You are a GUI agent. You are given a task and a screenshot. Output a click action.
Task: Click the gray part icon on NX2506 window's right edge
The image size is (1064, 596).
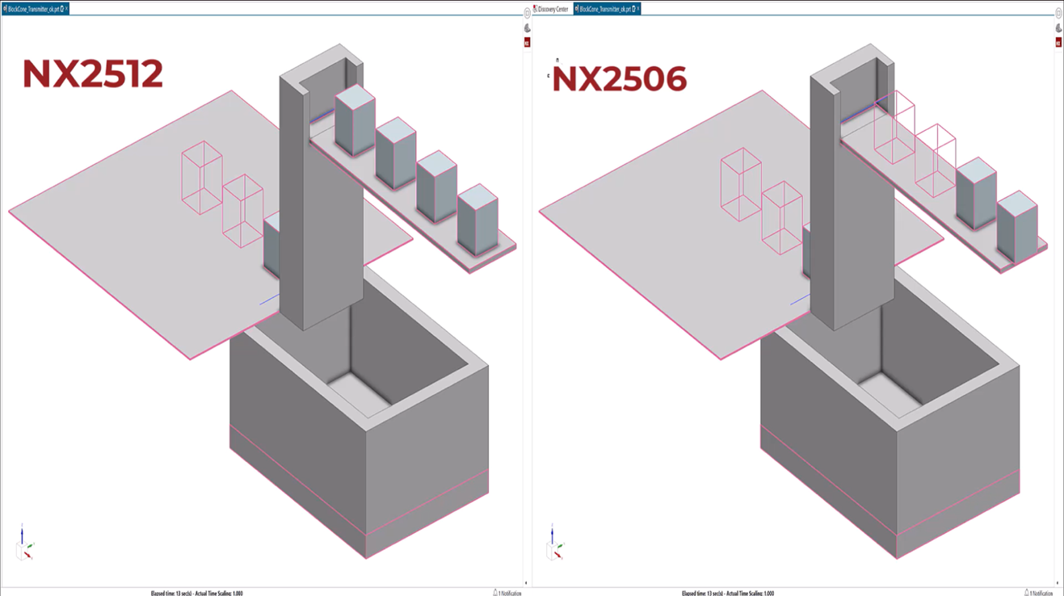(x=1058, y=28)
